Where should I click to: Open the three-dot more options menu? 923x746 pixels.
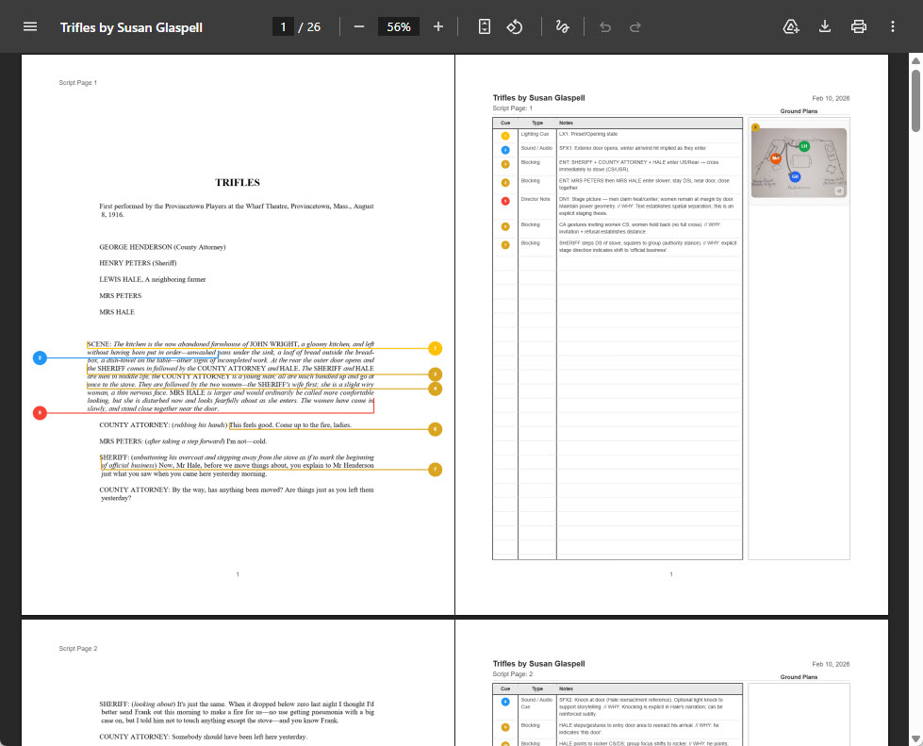pyautogui.click(x=893, y=26)
